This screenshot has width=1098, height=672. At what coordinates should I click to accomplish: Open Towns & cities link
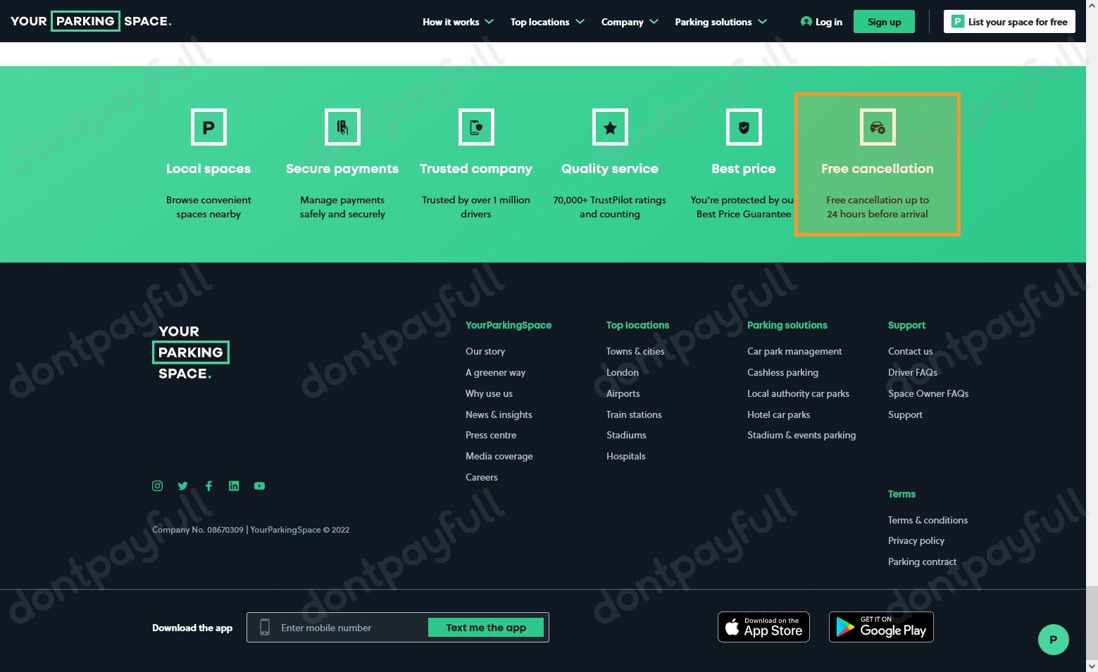click(635, 351)
